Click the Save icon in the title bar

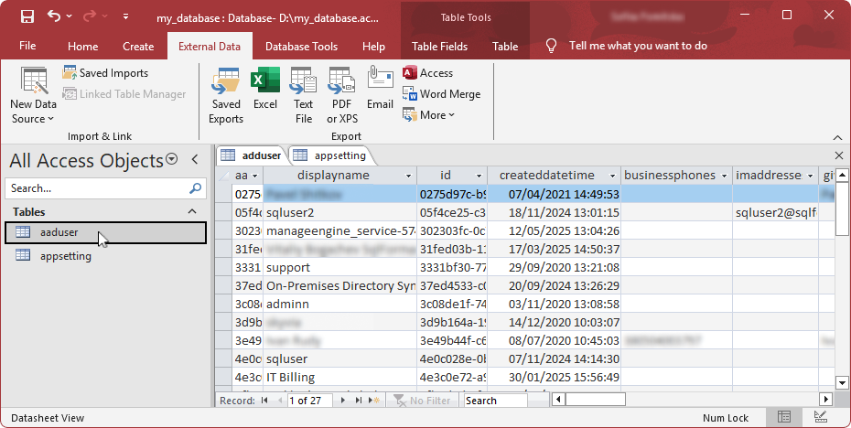(27, 16)
